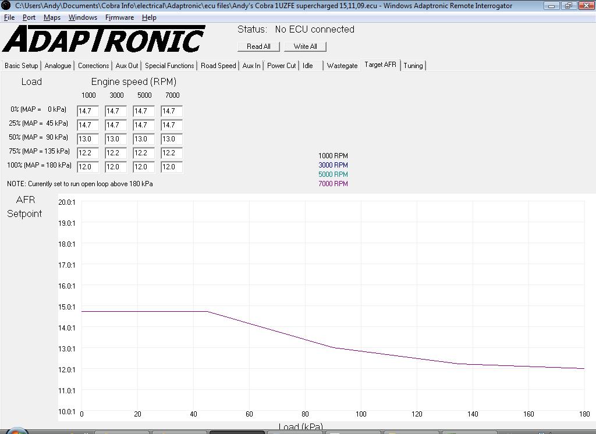Open the Maps menu

(x=52, y=17)
